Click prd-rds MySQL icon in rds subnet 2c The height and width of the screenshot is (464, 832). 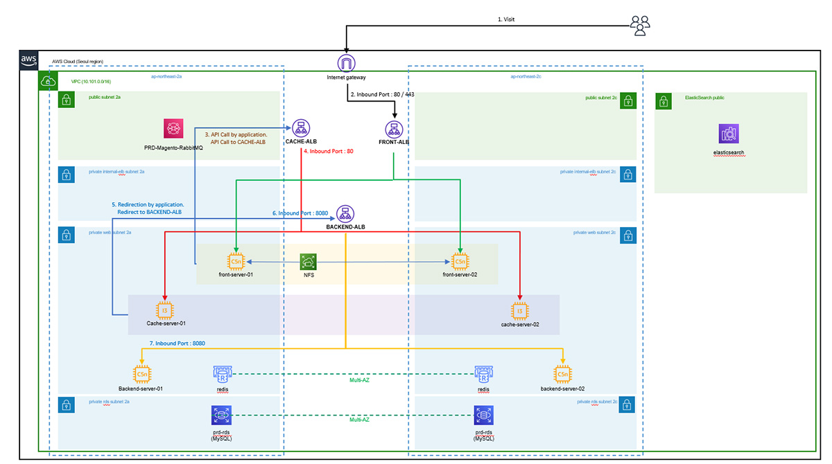(x=483, y=416)
